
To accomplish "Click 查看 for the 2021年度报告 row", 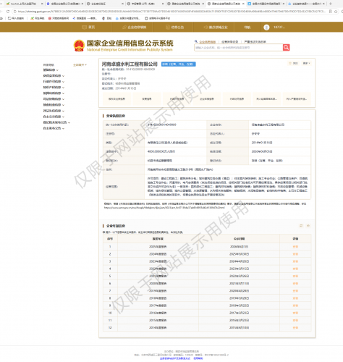I will point(295,276).
